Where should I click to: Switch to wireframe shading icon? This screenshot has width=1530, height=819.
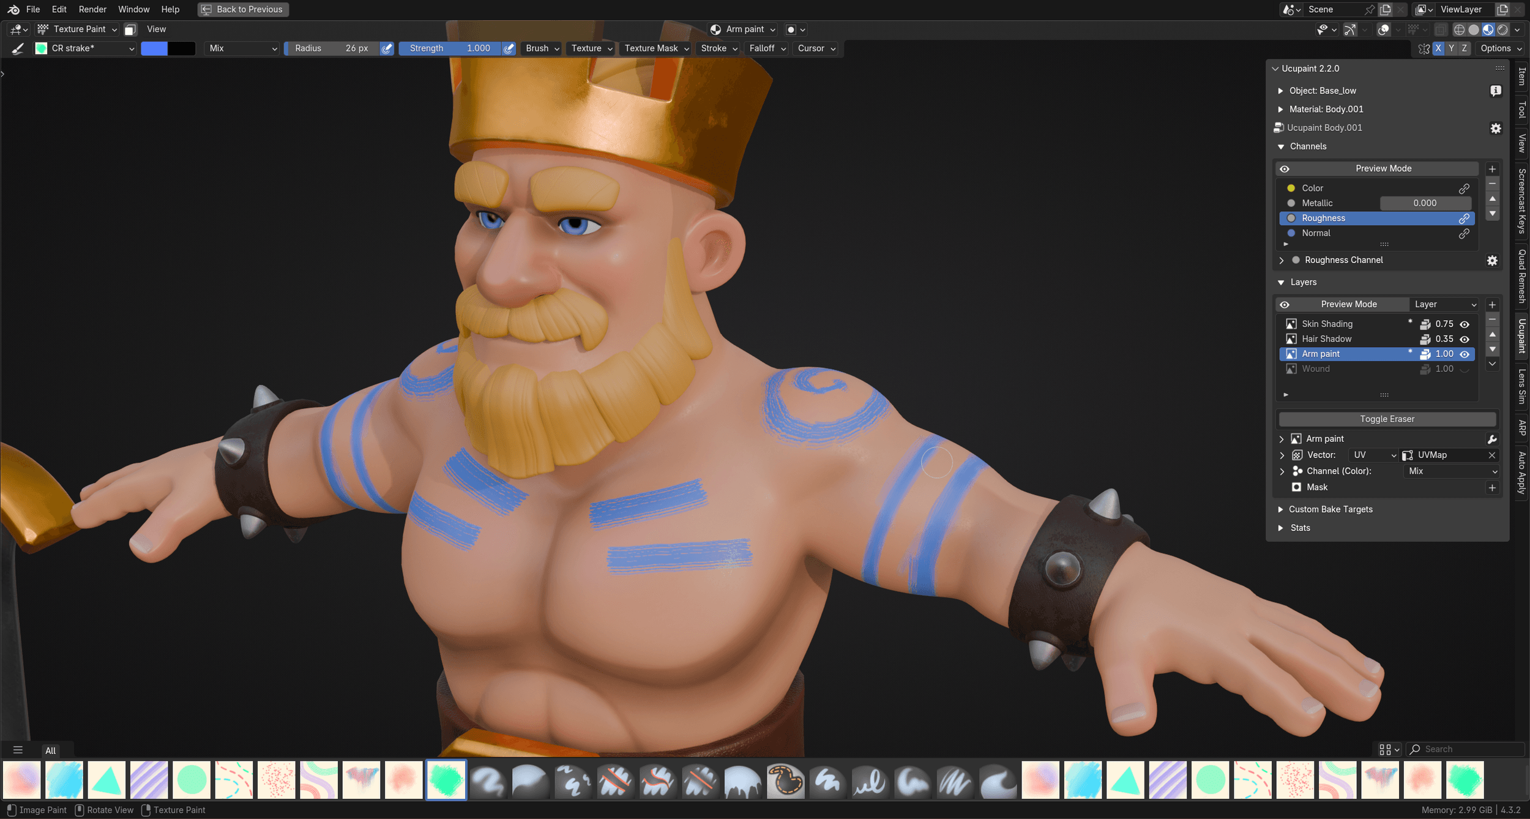(x=1459, y=29)
